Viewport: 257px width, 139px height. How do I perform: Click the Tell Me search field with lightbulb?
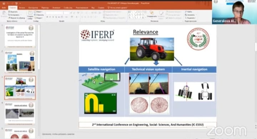(117, 8)
